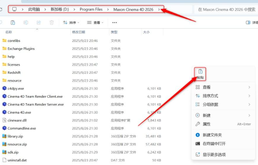Viewport: 258px width, 165px height.
Task: Select the resource.zip archive icon
Action: click(x=4, y=144)
